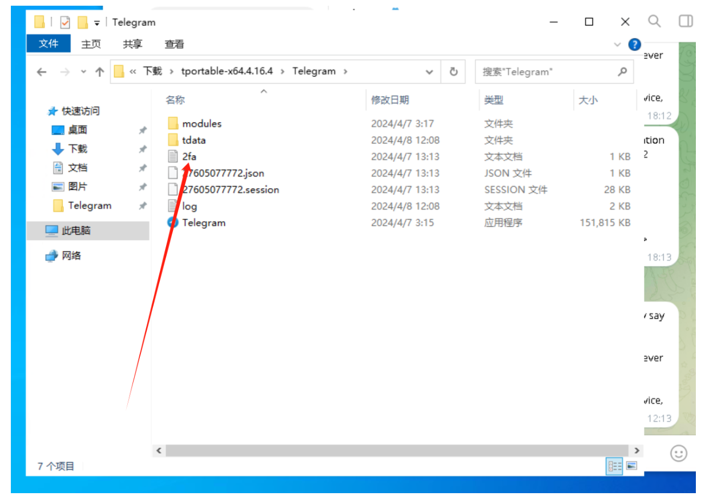Click the Telegram application icon in file list
The width and height of the screenshot is (705, 500).
pyautogui.click(x=173, y=223)
